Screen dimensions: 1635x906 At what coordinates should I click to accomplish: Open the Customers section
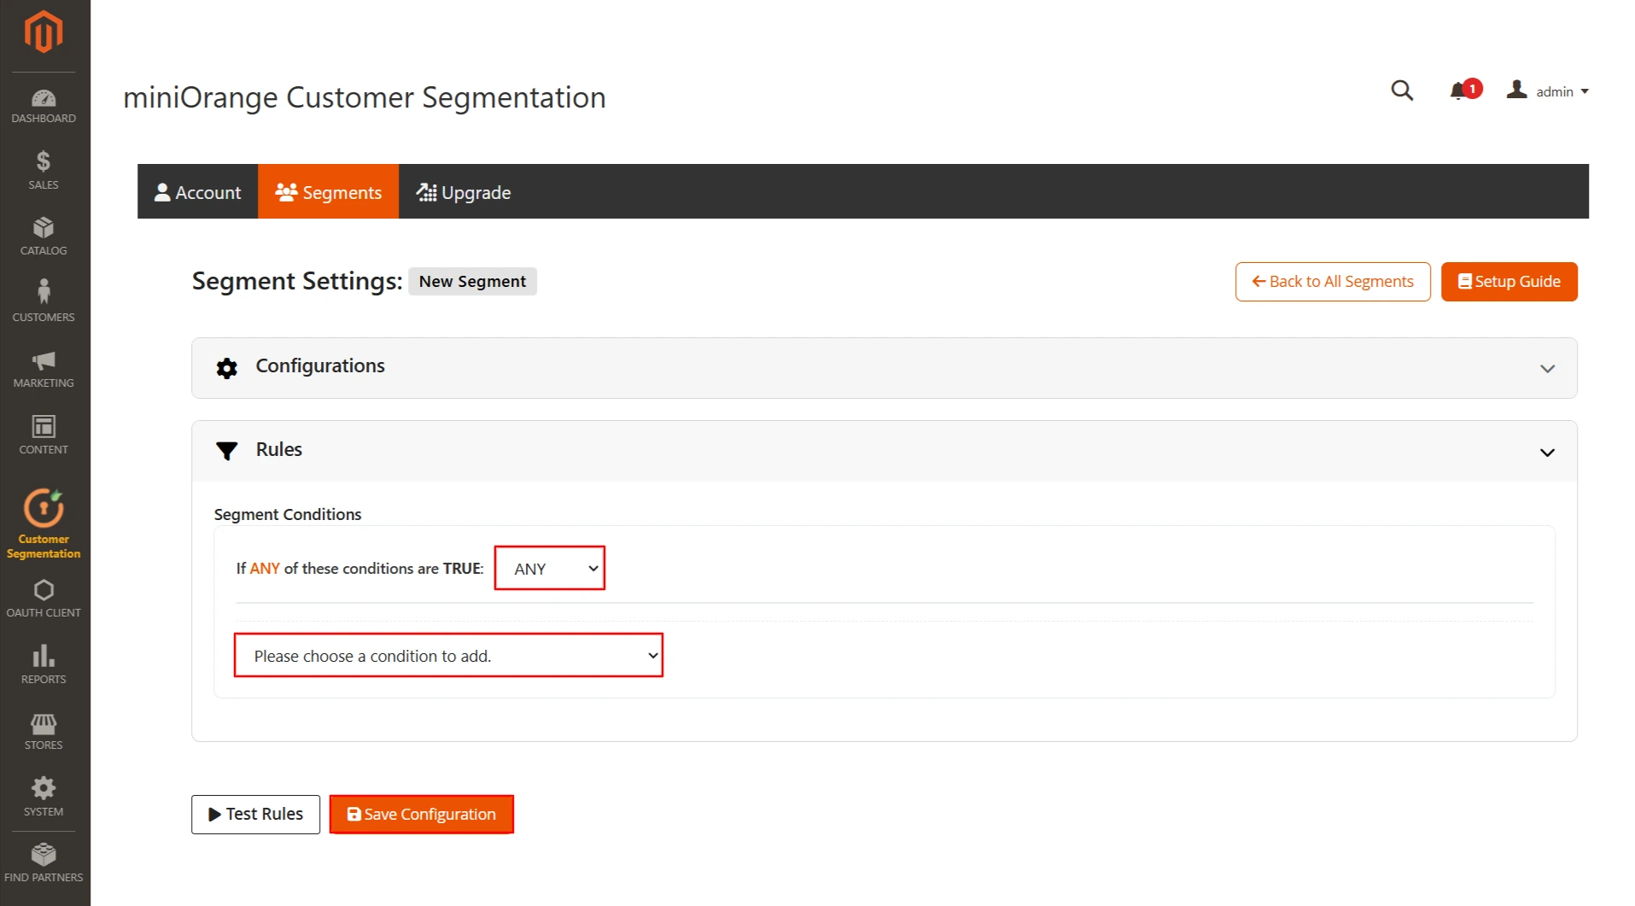click(x=43, y=301)
